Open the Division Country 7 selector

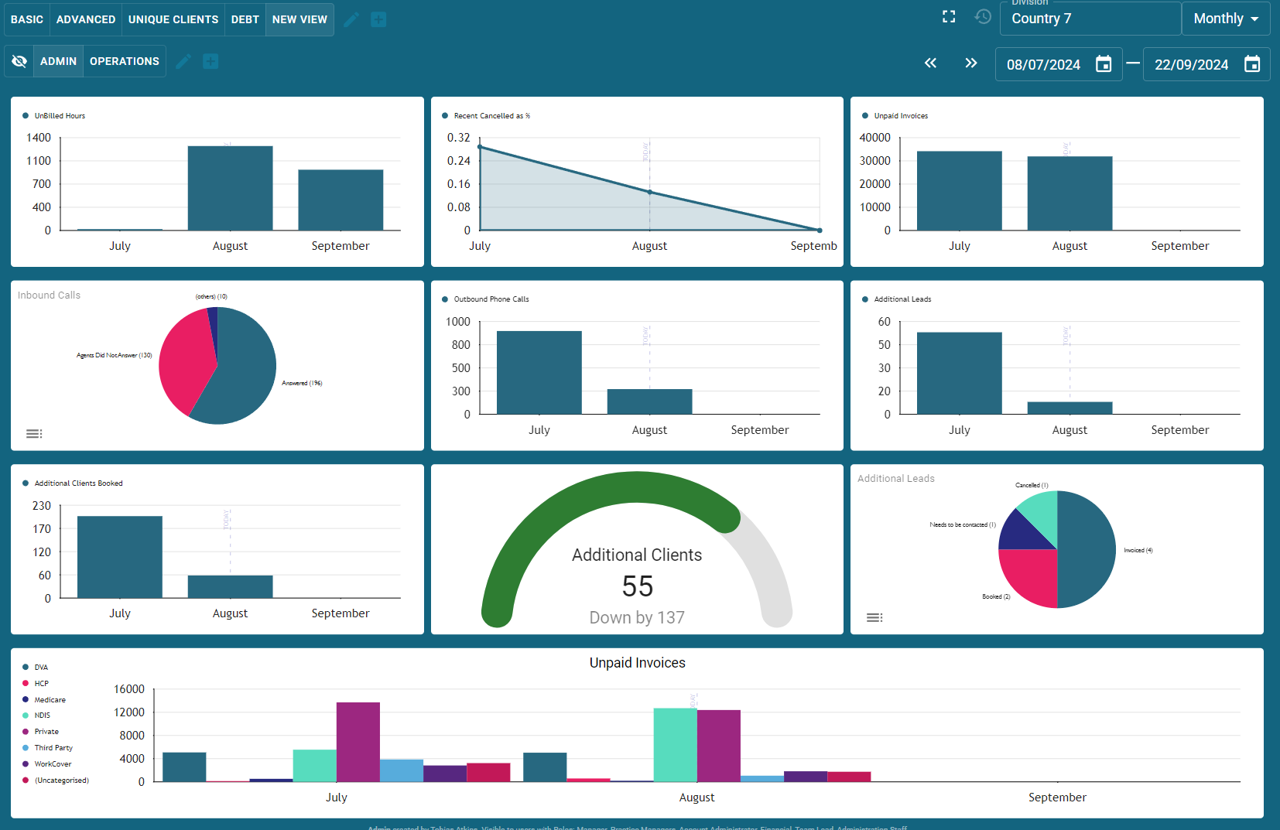tap(1090, 19)
